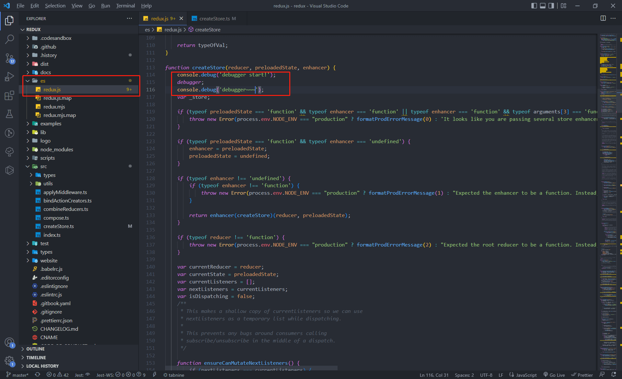This screenshot has width=622, height=379.
Task: Open the Explorer view in activity bar
Action: tap(9, 21)
